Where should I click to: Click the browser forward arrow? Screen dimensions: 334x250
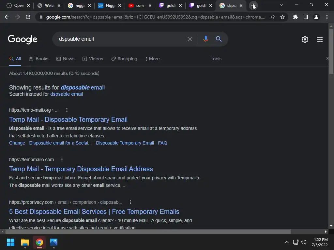pos(18,17)
